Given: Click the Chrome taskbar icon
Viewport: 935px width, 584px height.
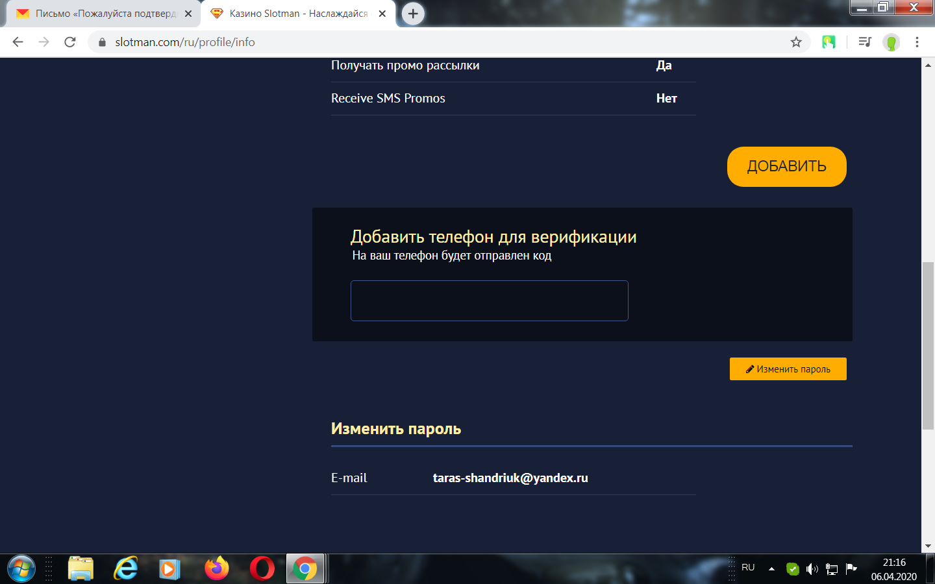Looking at the screenshot, I should [305, 569].
